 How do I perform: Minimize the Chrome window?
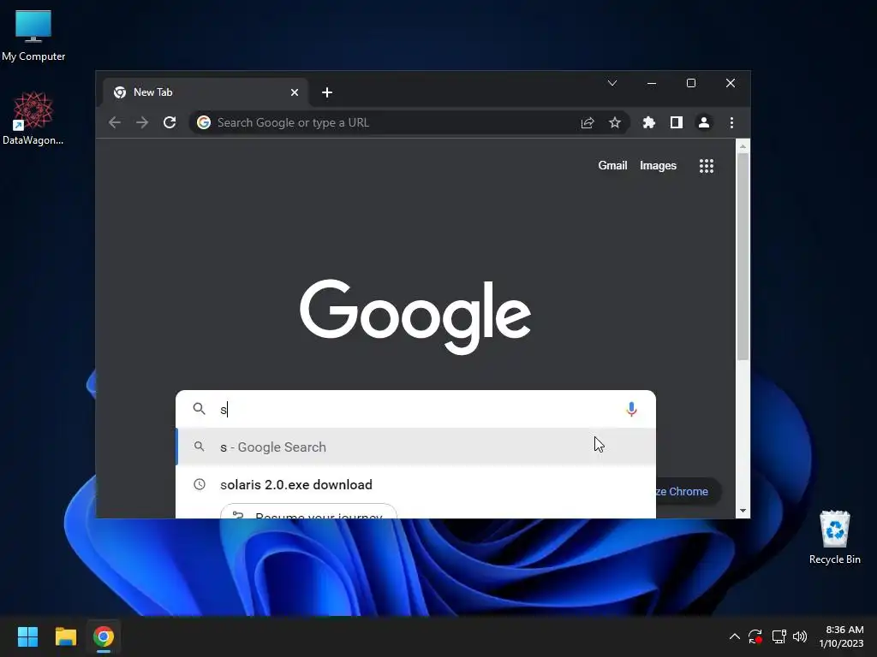coord(652,83)
